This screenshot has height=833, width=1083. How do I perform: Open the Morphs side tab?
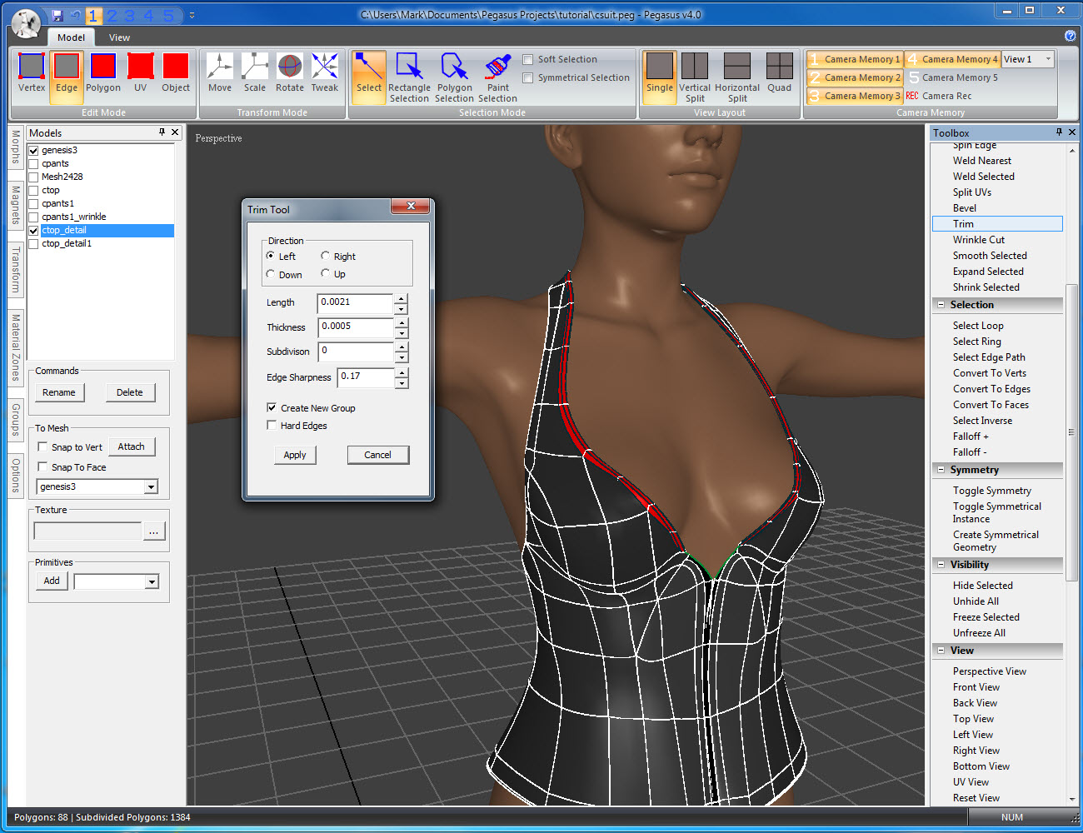click(x=16, y=147)
